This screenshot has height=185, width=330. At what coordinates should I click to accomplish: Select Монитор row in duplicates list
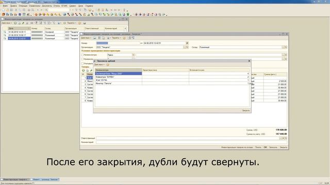(172, 83)
